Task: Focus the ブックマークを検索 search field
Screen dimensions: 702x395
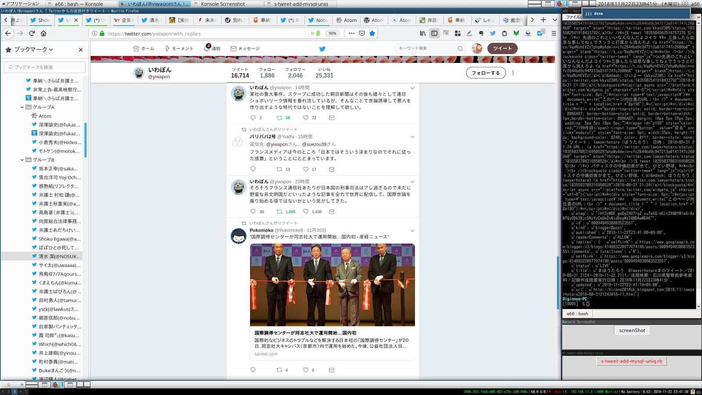Action: pyautogui.click(x=45, y=67)
